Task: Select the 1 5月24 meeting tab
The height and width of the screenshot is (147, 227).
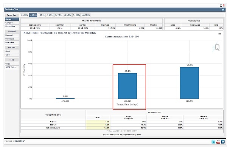Action: click(x=42, y=15)
